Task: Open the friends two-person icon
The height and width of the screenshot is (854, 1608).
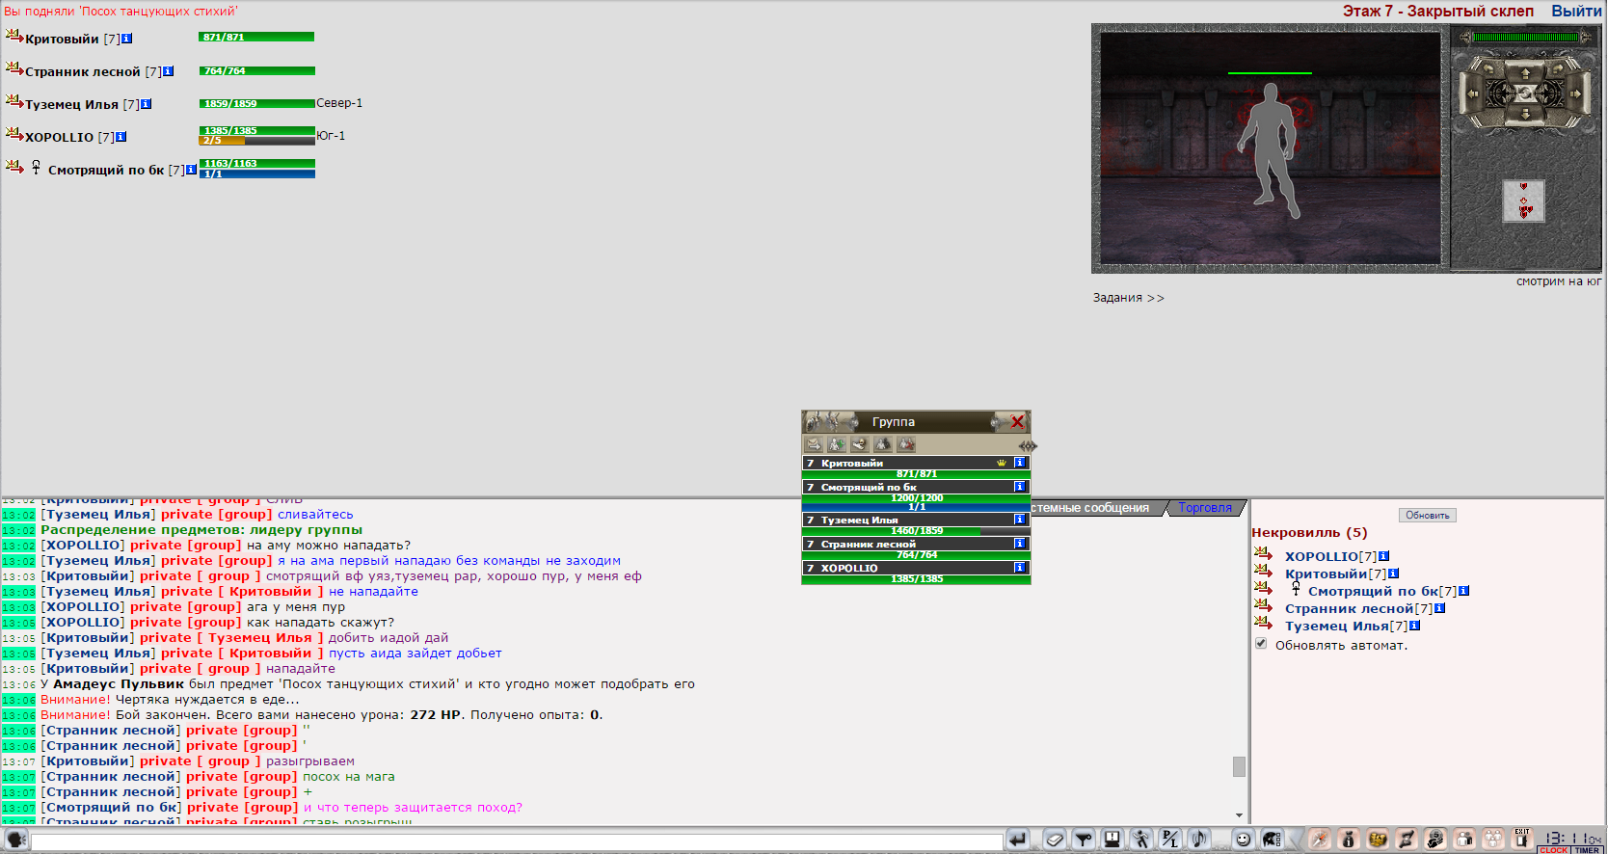Action: point(1464,840)
